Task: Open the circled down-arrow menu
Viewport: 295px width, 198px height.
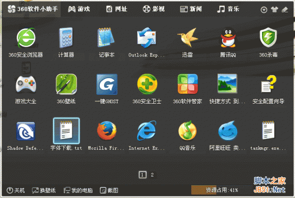Action: pyautogui.click(x=264, y=10)
